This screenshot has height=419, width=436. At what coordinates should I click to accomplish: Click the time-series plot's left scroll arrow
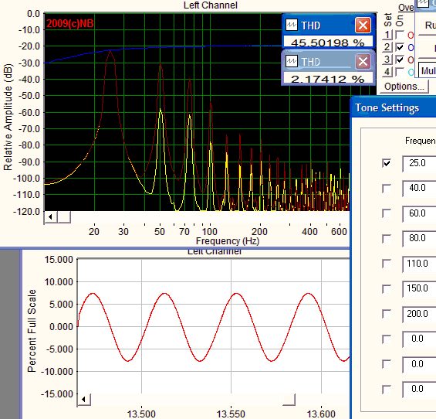[83, 400]
